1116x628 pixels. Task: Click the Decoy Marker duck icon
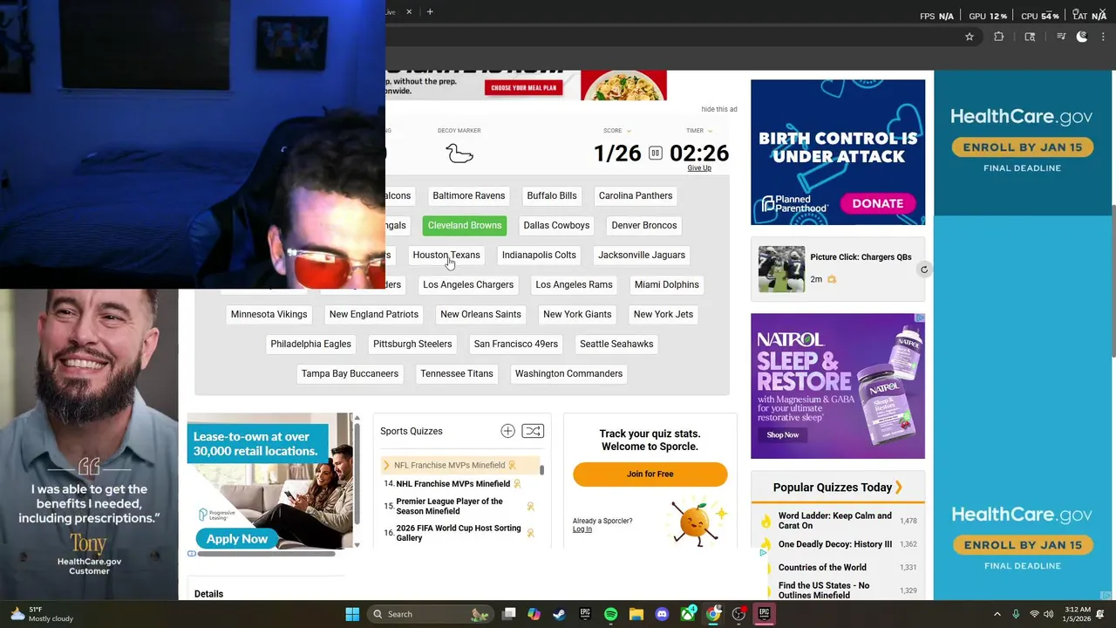pyautogui.click(x=459, y=154)
